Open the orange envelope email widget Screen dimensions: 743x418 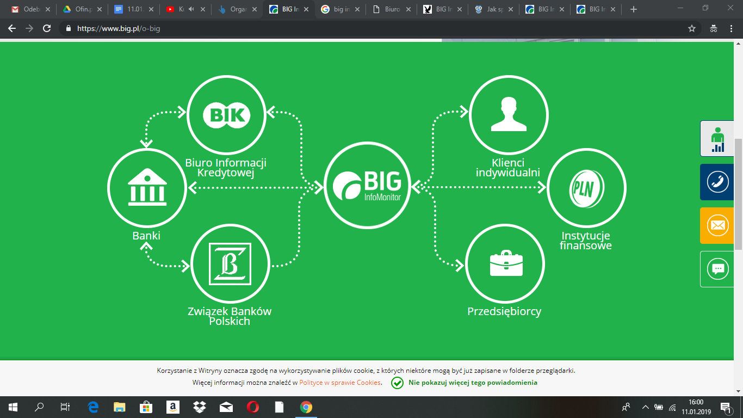(x=717, y=225)
